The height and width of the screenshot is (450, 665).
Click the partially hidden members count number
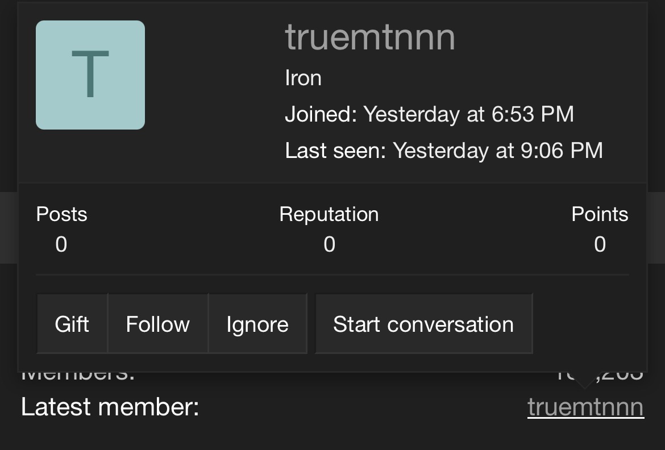coord(600,376)
